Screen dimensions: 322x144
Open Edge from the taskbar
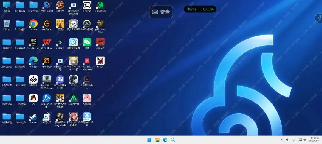pos(165,140)
